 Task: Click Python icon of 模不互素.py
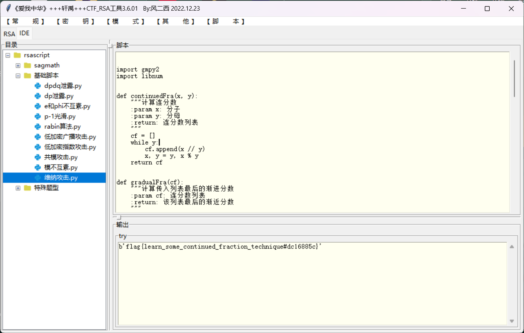pyautogui.click(x=38, y=168)
